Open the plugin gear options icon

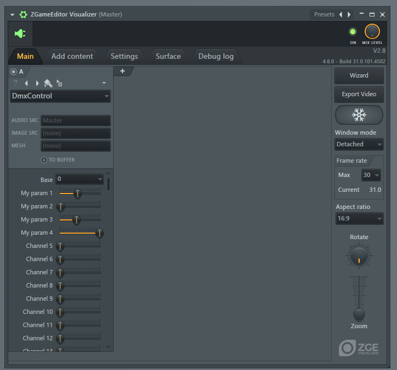pyautogui.click(x=23, y=14)
